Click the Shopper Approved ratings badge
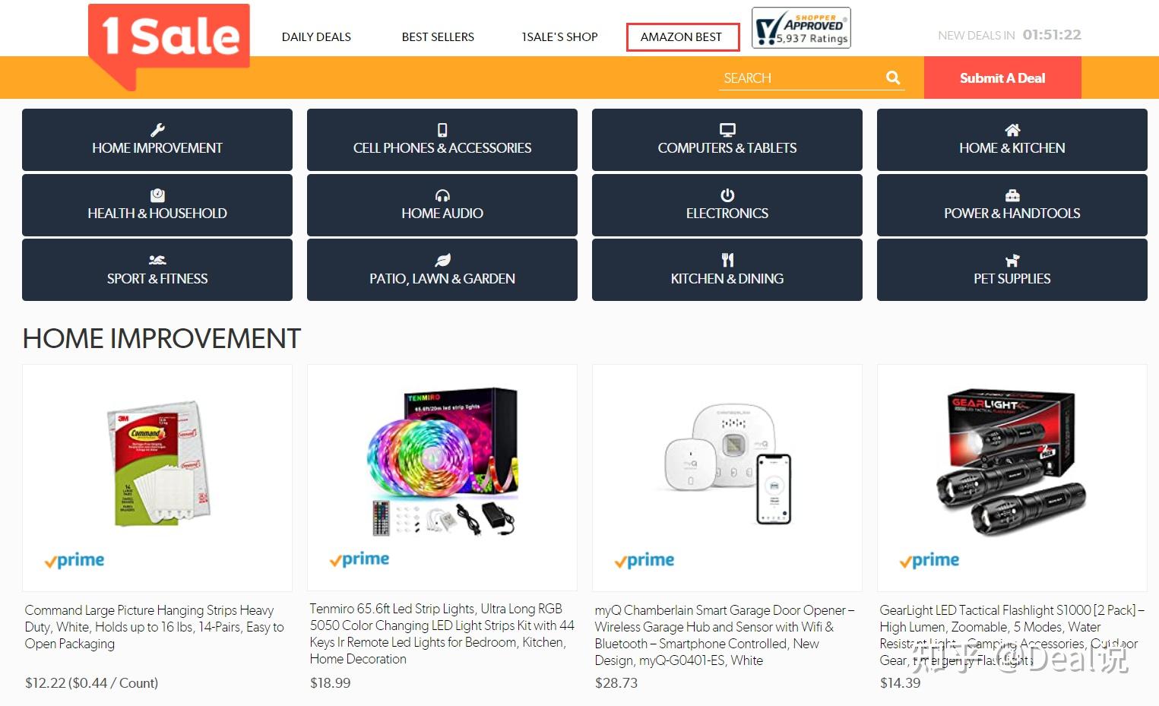Screen dimensions: 1159x706 tap(801, 28)
